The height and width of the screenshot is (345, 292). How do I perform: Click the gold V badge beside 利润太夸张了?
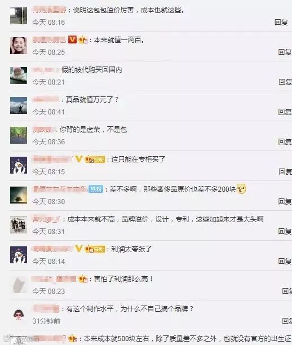(x=79, y=249)
